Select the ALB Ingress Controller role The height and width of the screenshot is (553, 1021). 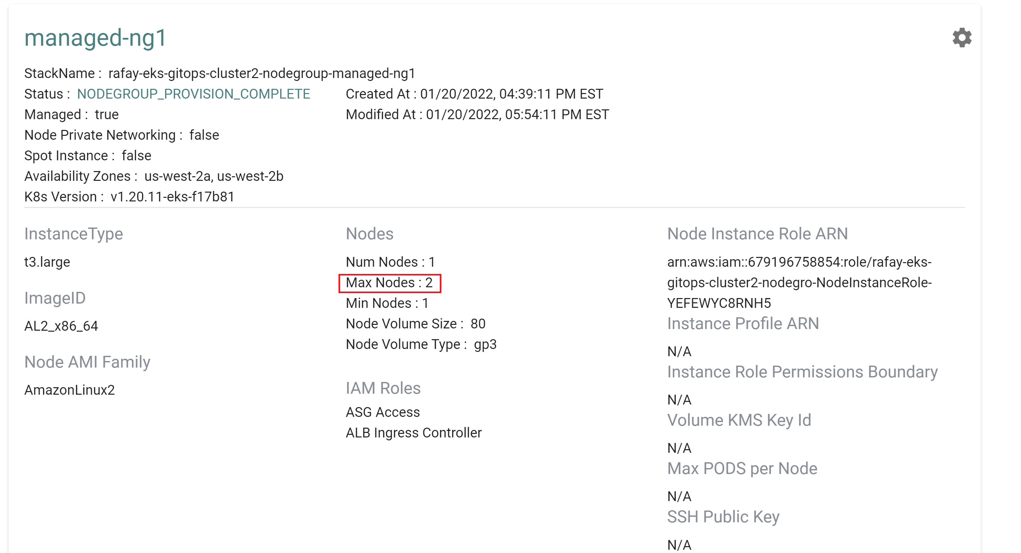coord(413,433)
